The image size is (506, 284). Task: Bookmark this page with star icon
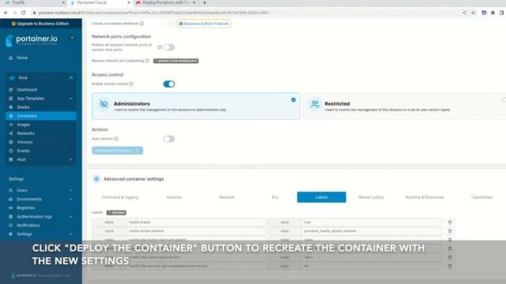pos(473,13)
